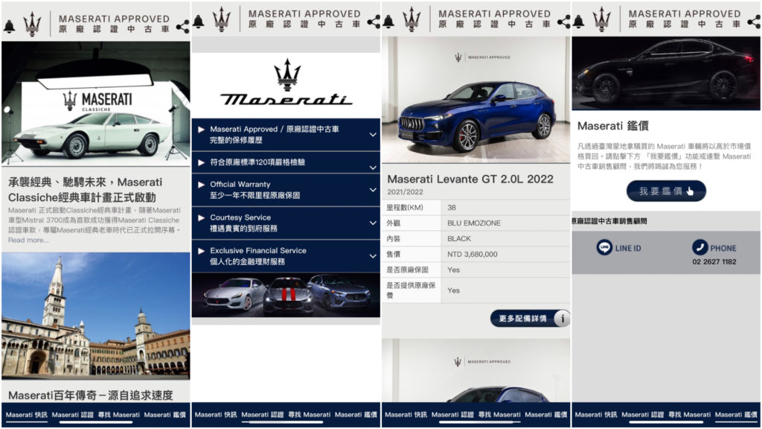Tap the price value NTD 3,680,000
The image size is (762, 429).
coord(472,254)
